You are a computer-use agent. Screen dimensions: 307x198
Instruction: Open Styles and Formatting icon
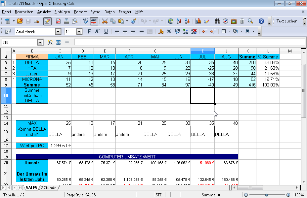click(x=8, y=31)
